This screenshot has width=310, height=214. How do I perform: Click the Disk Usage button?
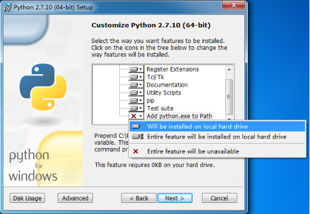tap(27, 198)
